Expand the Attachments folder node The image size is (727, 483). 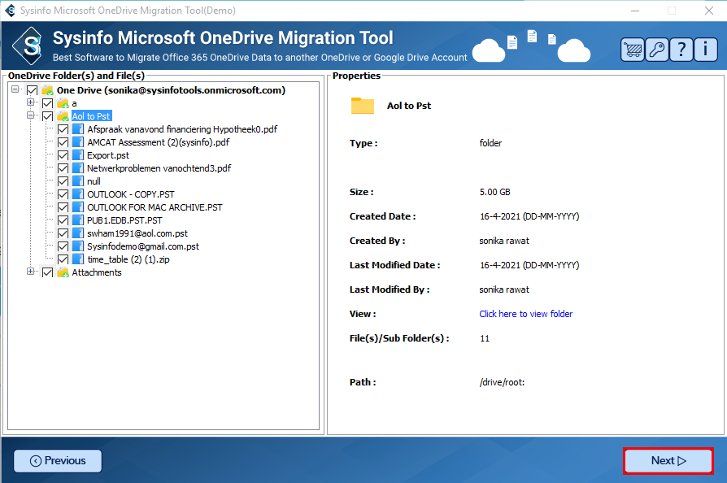31,272
